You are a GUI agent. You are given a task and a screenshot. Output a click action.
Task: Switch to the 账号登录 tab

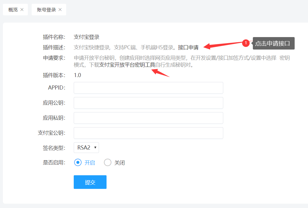[x=46, y=10]
